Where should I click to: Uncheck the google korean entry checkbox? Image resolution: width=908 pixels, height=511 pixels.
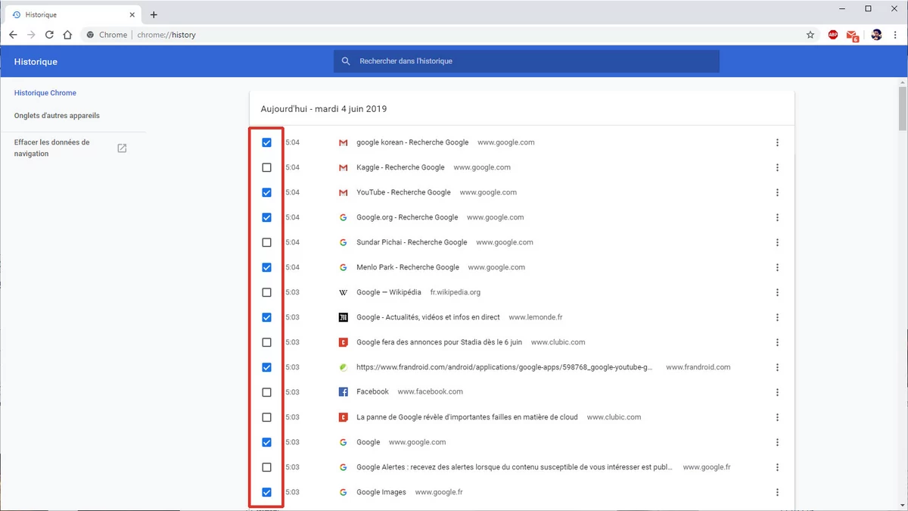(266, 142)
